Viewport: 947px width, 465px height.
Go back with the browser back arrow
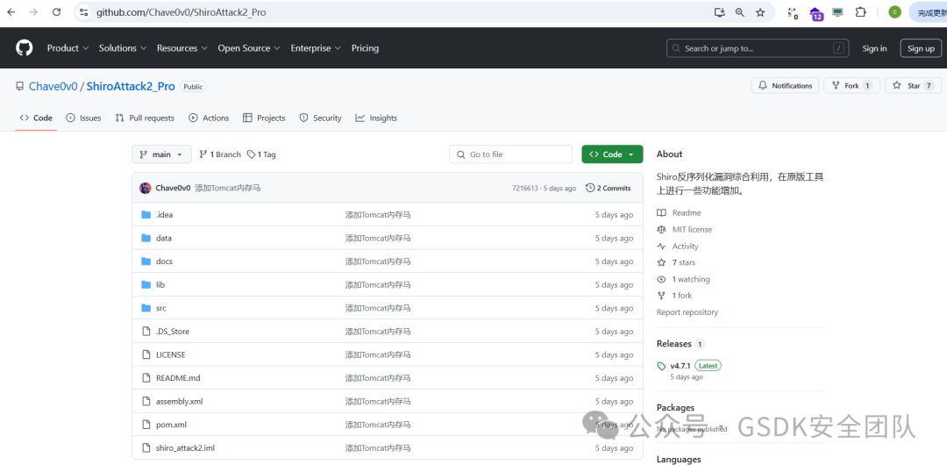[11, 12]
